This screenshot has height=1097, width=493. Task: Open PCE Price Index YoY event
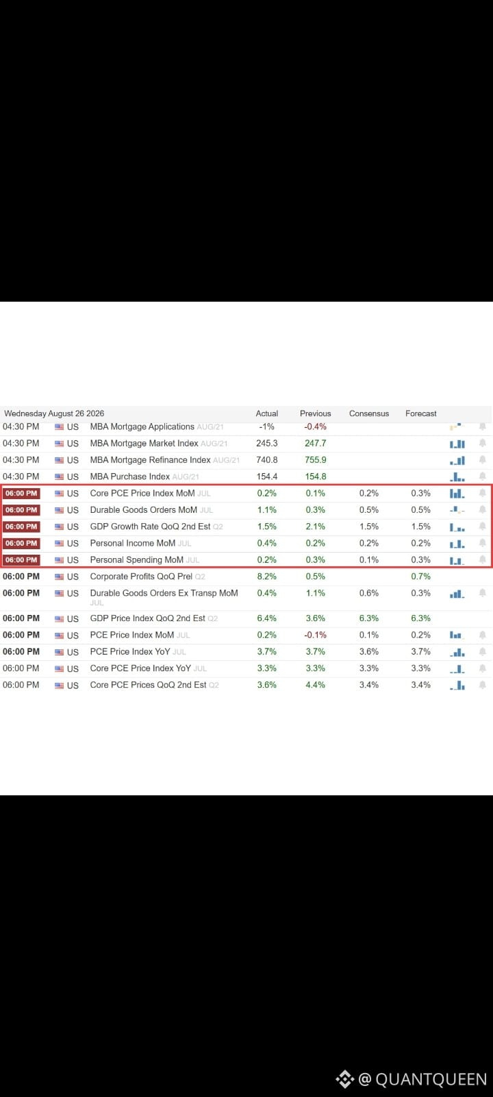pyautogui.click(x=129, y=652)
